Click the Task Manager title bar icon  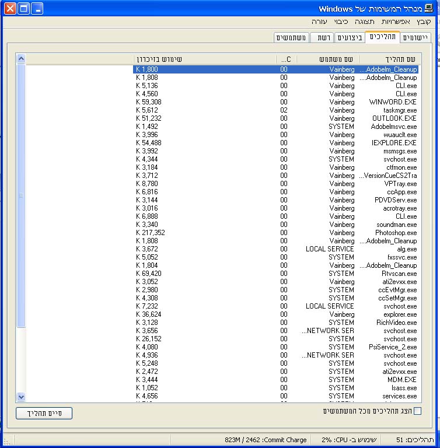click(x=428, y=8)
